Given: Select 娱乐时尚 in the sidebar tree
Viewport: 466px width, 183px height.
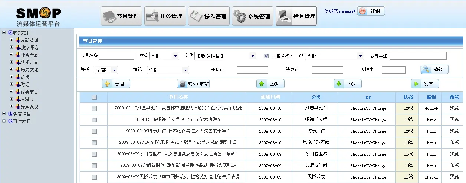Looking at the screenshot, I should tap(29, 62).
